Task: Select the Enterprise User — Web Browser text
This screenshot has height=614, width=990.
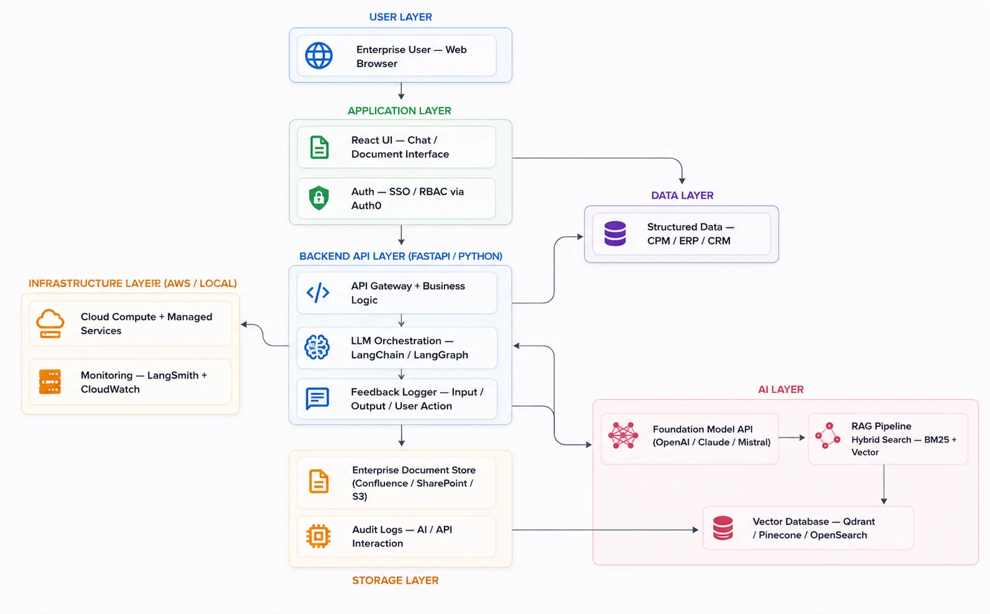Action: click(412, 57)
